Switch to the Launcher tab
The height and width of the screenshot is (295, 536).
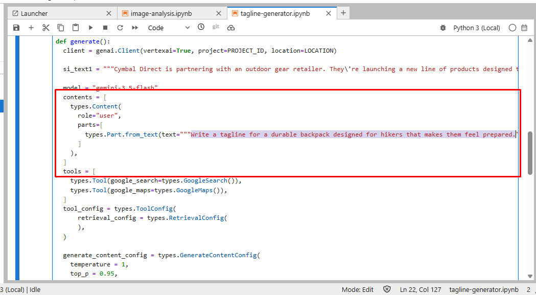pos(61,13)
